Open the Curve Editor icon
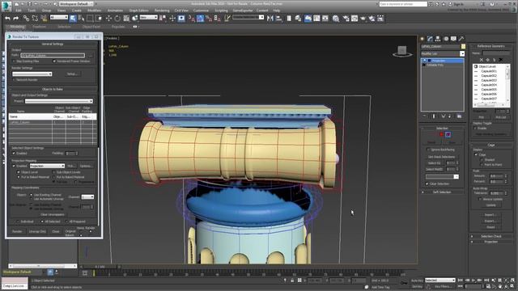 pyautogui.click(x=316, y=19)
